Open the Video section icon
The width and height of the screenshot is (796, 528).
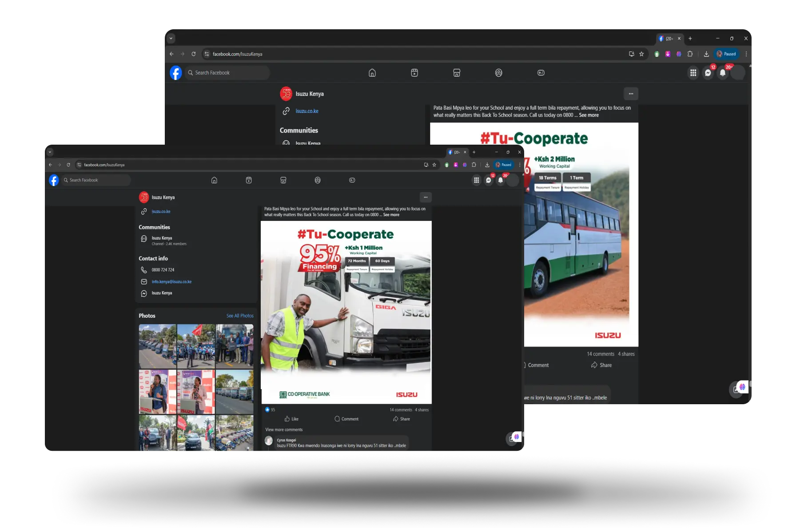click(x=248, y=180)
